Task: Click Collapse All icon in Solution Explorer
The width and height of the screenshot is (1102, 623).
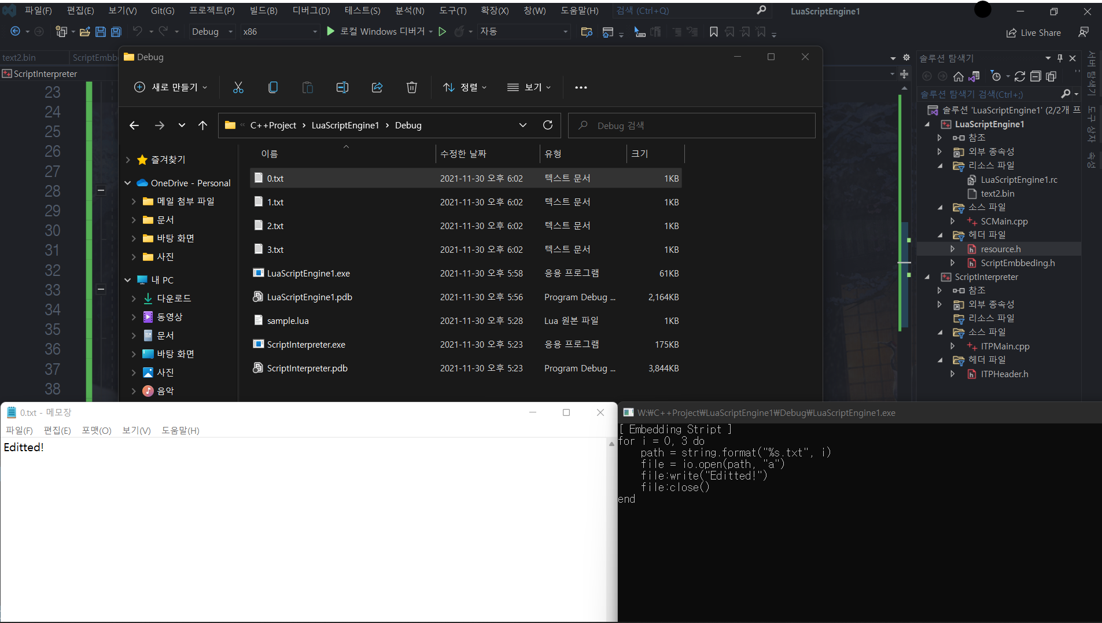Action: tap(1036, 76)
